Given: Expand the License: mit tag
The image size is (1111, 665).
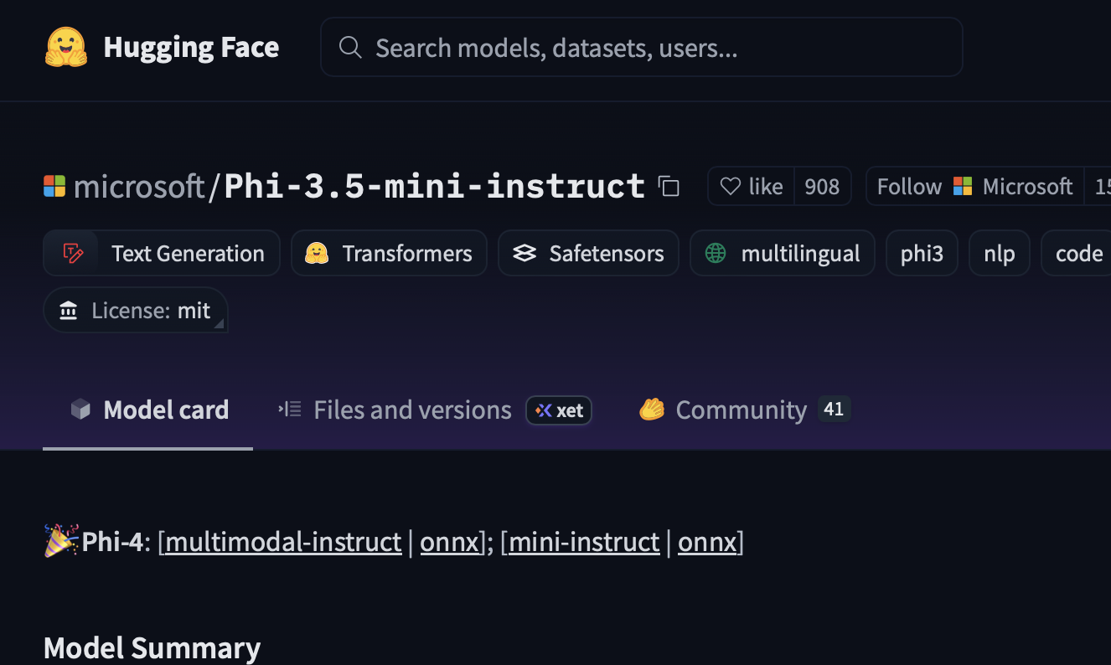Looking at the screenshot, I should [x=136, y=311].
